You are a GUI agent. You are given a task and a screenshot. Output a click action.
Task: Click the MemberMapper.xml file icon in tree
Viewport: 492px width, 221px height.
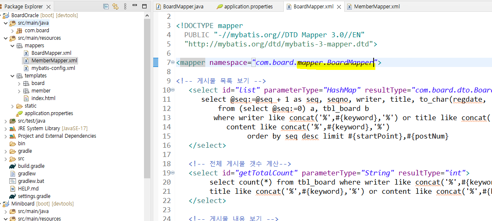point(26,60)
